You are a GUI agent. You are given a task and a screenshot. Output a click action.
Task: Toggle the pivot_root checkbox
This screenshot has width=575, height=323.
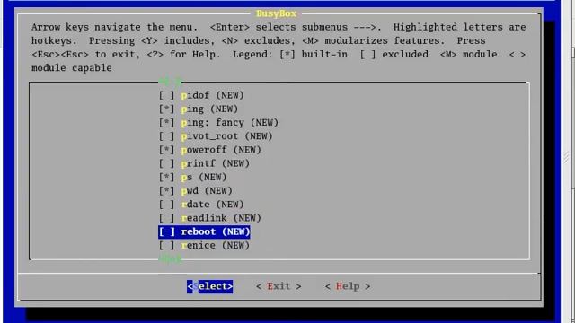(166, 136)
